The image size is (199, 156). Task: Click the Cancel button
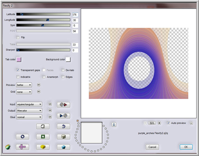[x=152, y=147]
